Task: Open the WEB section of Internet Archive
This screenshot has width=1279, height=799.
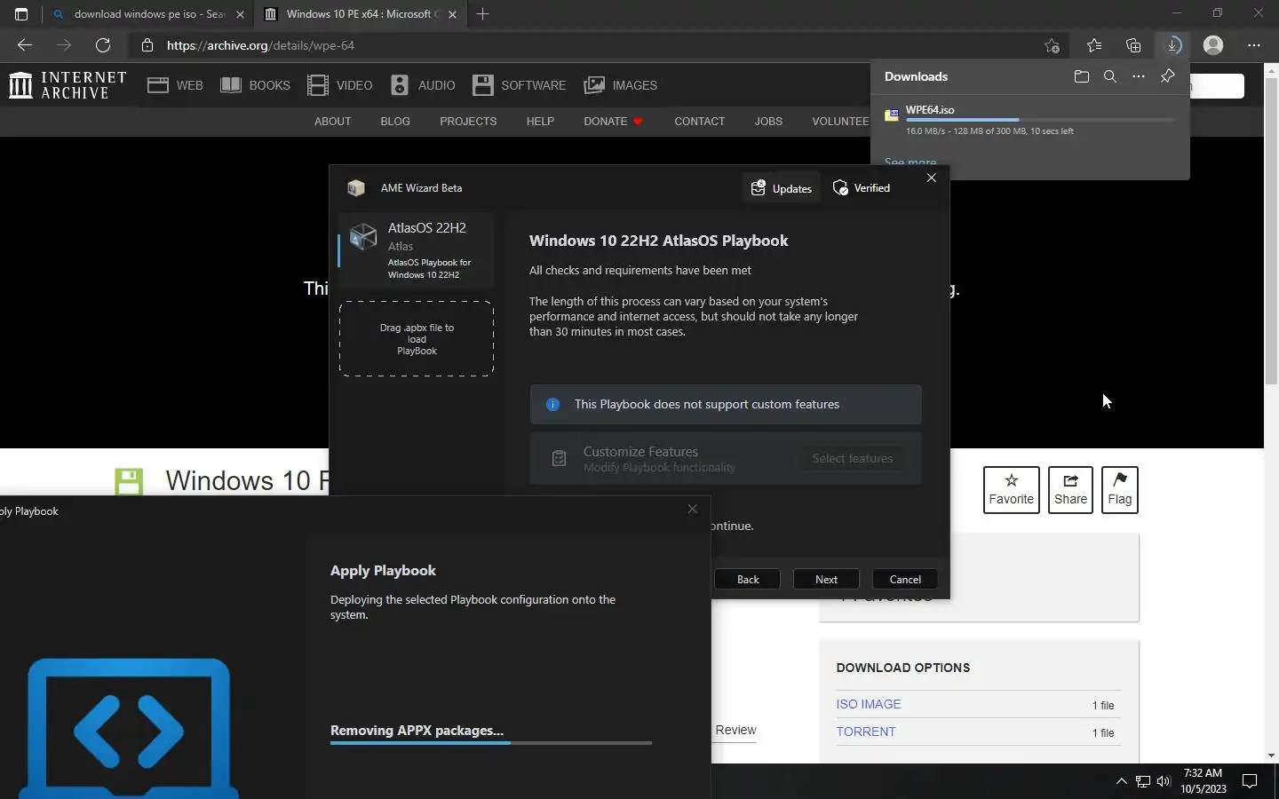Action: point(175,85)
